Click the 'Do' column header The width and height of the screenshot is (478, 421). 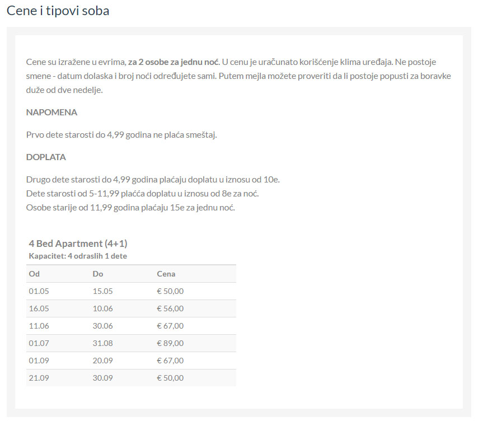pyautogui.click(x=98, y=274)
